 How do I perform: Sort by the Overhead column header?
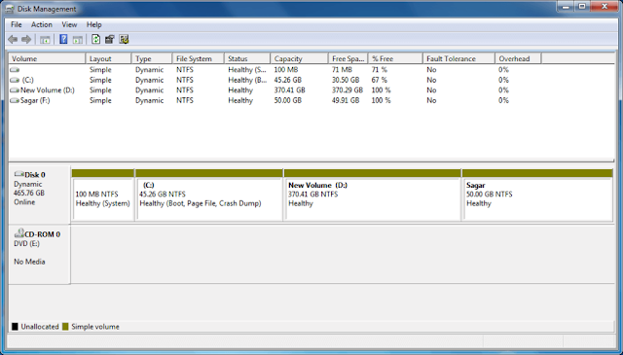pyautogui.click(x=518, y=58)
